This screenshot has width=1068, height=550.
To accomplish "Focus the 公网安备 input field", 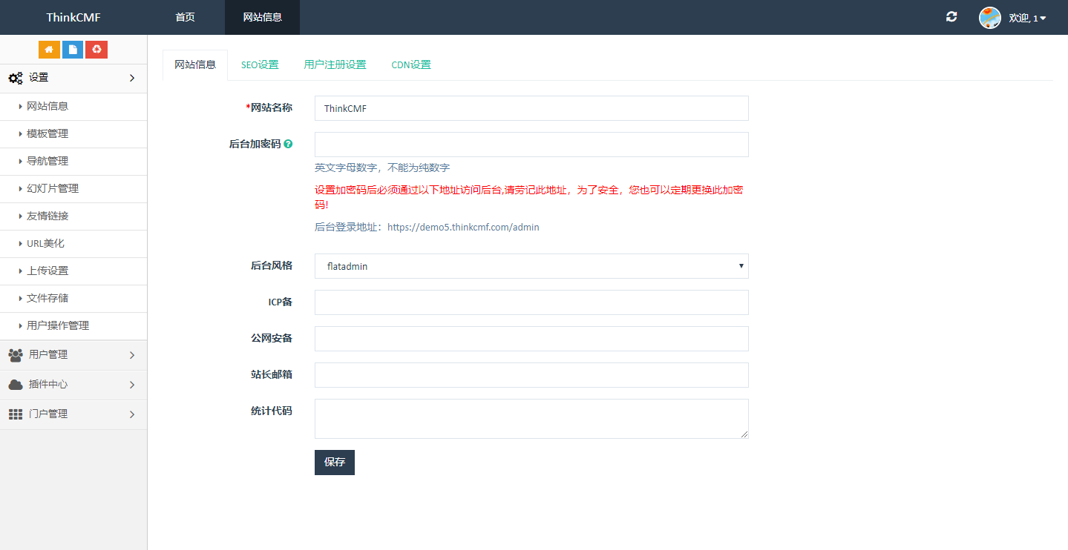I will pyautogui.click(x=531, y=339).
